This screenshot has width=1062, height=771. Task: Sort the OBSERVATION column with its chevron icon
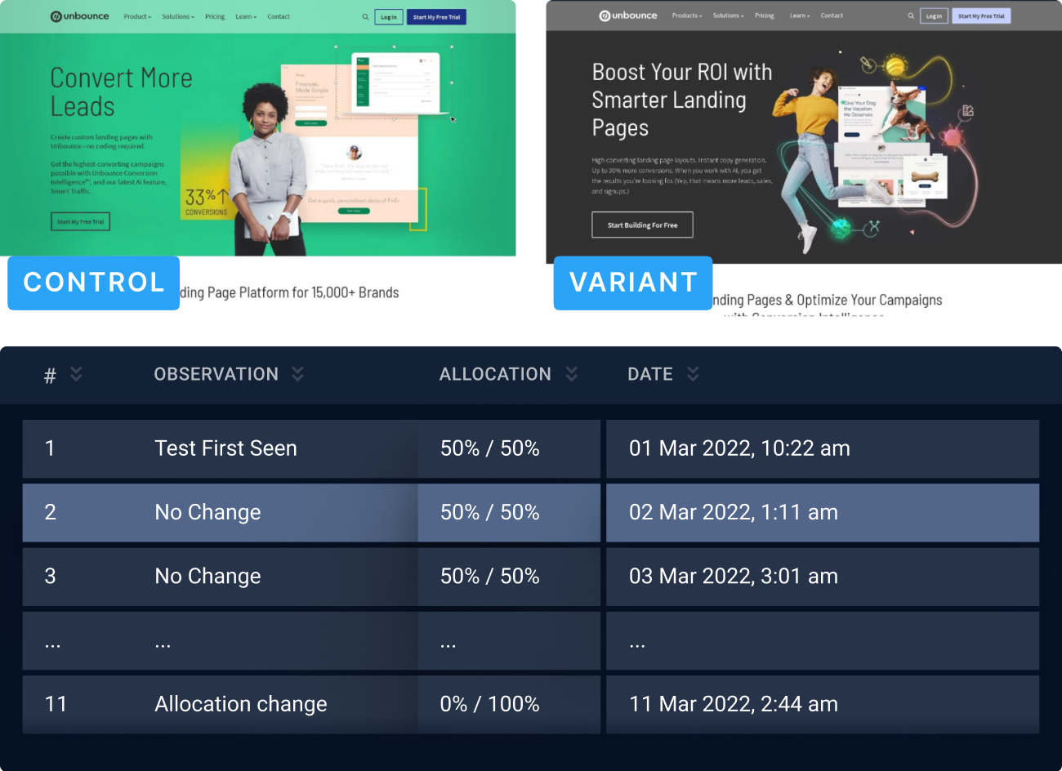point(298,374)
